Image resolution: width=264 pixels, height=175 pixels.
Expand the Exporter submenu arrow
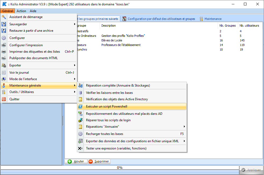coord(74,65)
